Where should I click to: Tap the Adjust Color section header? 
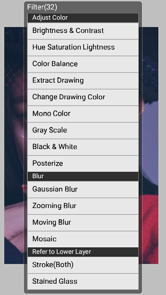83,18
